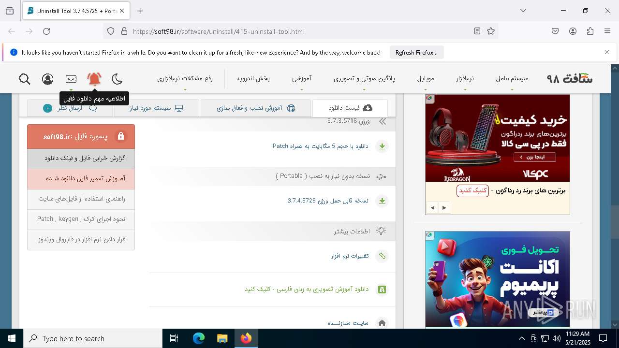
Task: Toggle reader view in address bar
Action: pos(477,31)
